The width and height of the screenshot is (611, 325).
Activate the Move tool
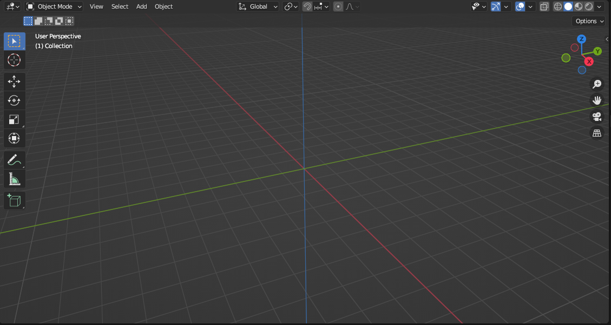pos(14,82)
